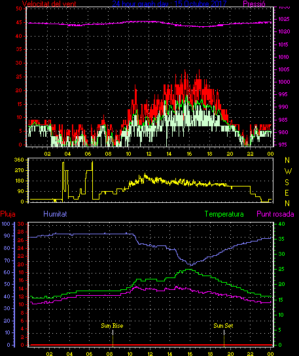This screenshot has width=299, height=356.
Task: Select '100' on the blue humidity axis
Action: click(x=6, y=224)
